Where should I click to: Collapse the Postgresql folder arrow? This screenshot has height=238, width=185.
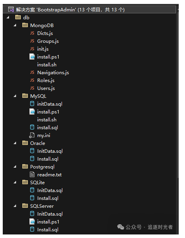(x=15, y=167)
